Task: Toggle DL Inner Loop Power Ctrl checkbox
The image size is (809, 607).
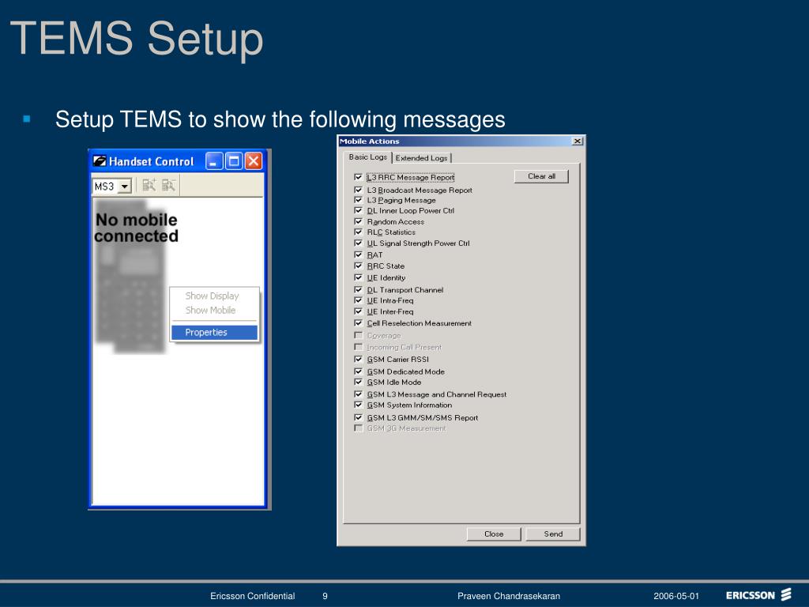Action: pos(358,210)
